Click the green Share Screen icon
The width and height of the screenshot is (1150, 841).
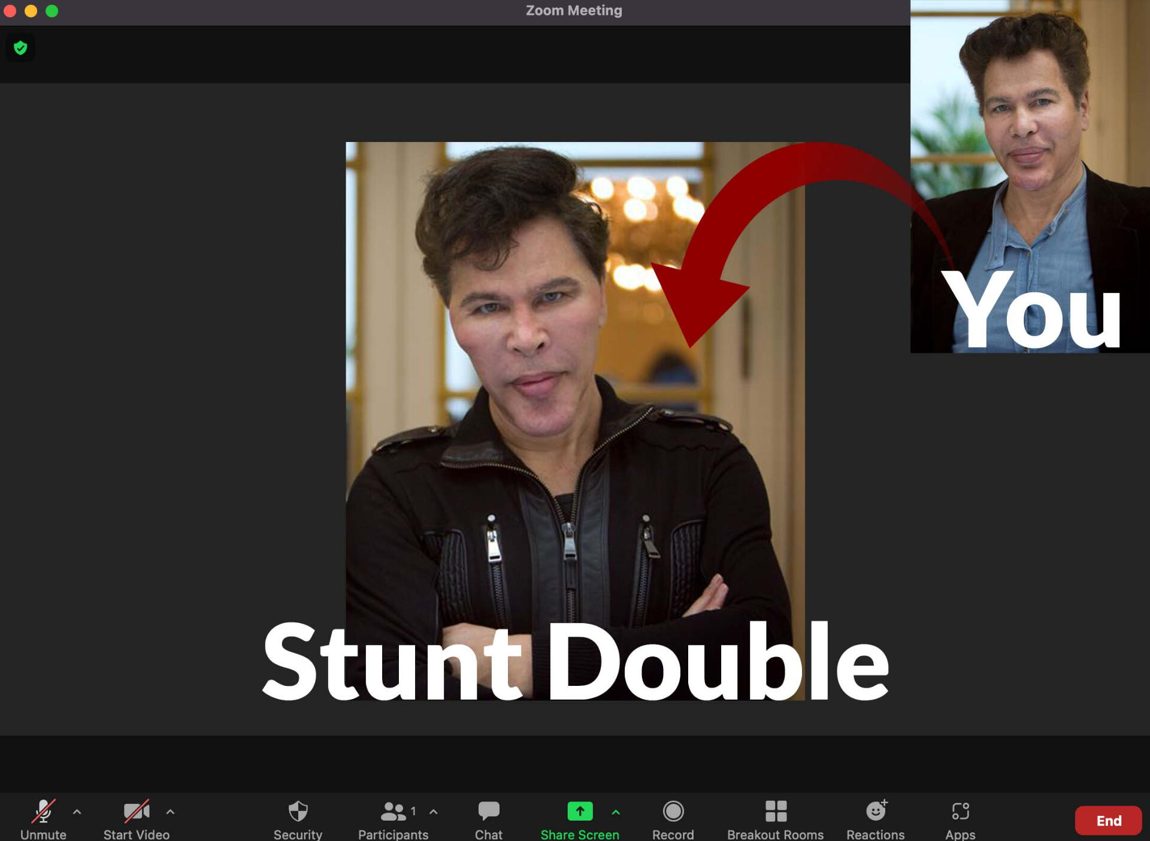(580, 812)
